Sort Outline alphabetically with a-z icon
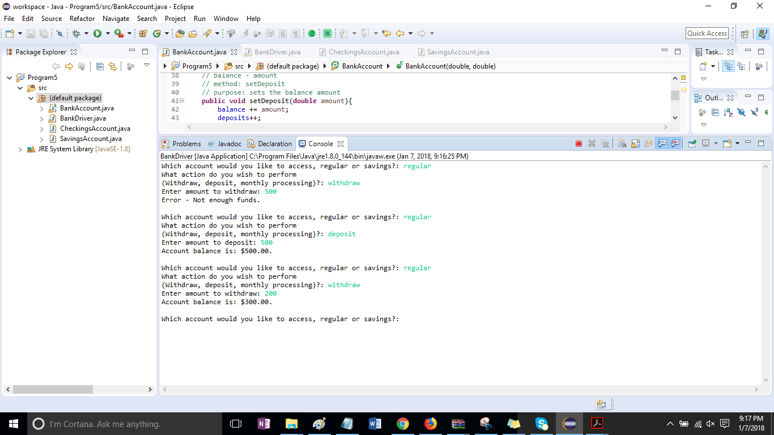 click(x=728, y=113)
